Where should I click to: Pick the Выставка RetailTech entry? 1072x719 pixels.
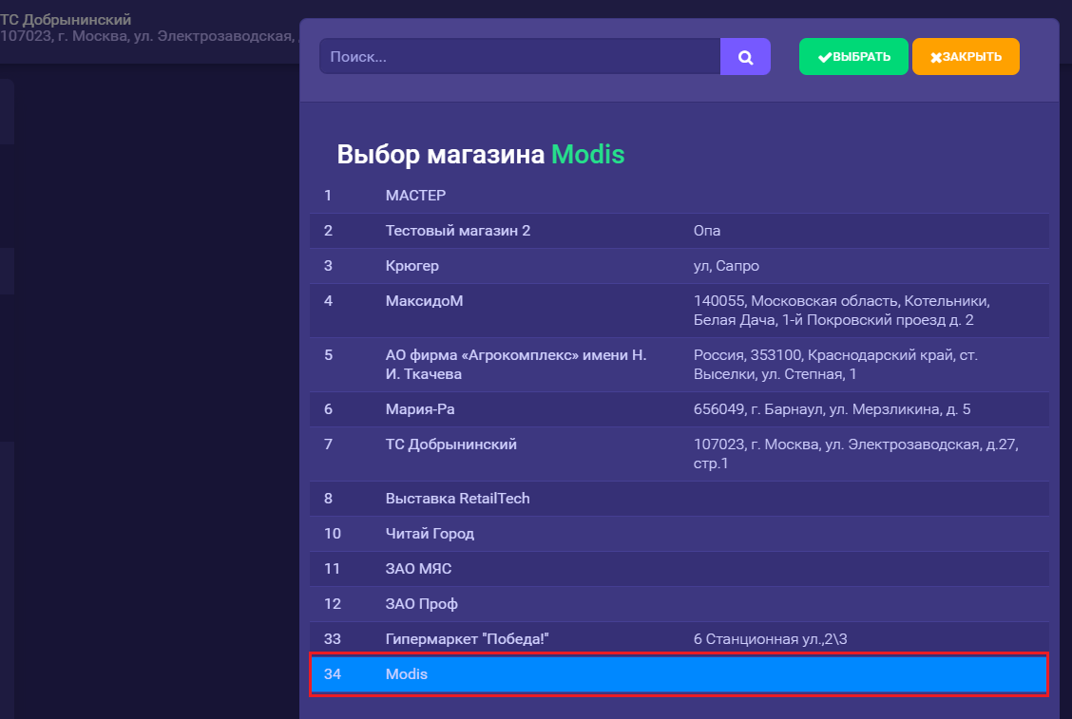click(x=679, y=499)
